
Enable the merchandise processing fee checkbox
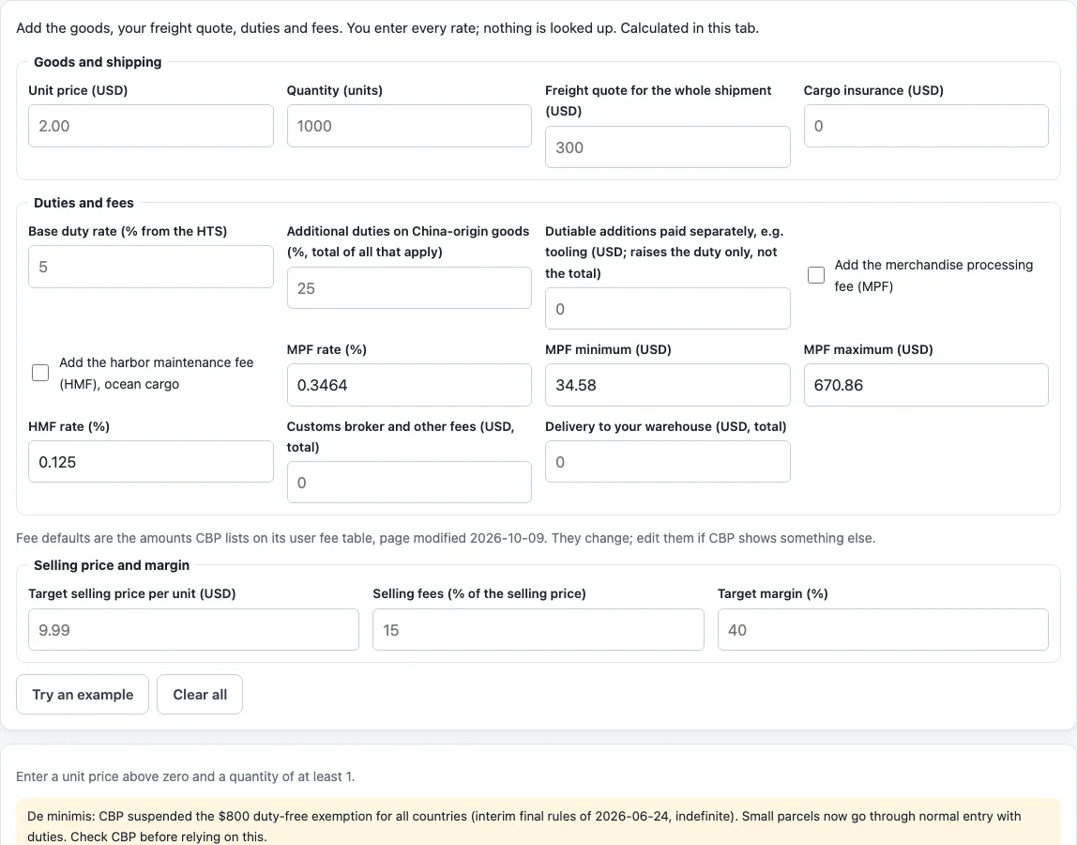pyautogui.click(x=816, y=275)
